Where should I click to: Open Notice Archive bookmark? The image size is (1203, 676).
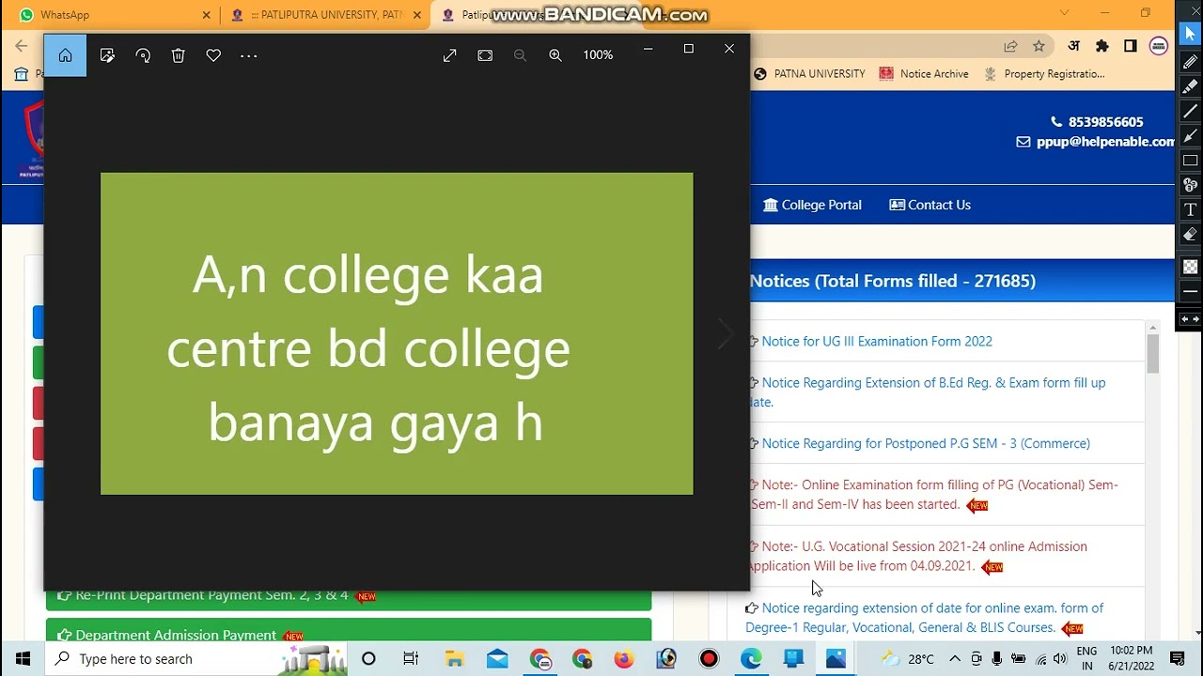pyautogui.click(x=924, y=74)
